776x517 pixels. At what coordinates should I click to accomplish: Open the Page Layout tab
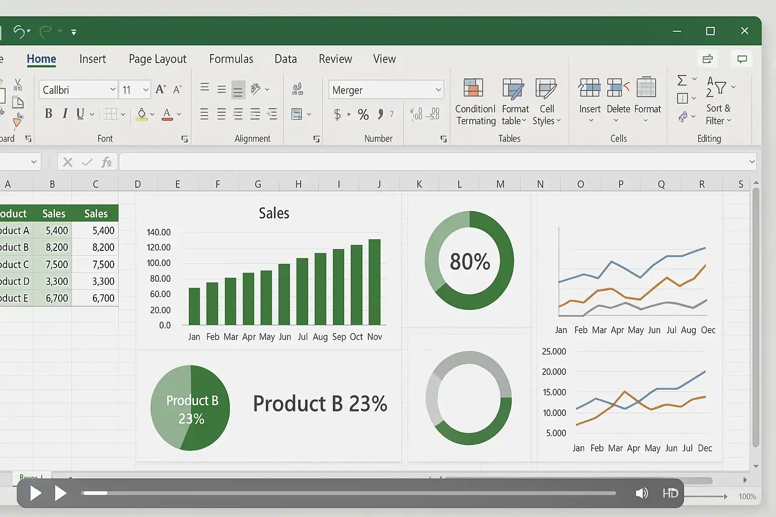point(158,59)
